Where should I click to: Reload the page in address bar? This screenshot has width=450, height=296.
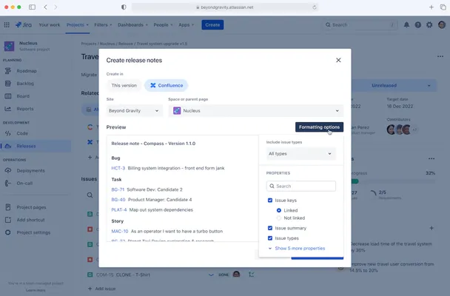click(x=315, y=7)
